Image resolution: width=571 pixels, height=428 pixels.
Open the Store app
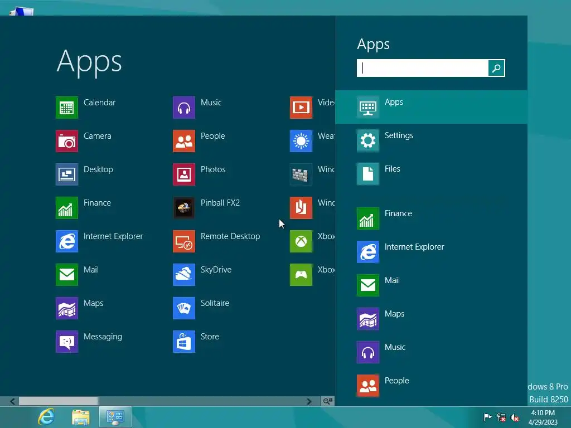[196, 342]
